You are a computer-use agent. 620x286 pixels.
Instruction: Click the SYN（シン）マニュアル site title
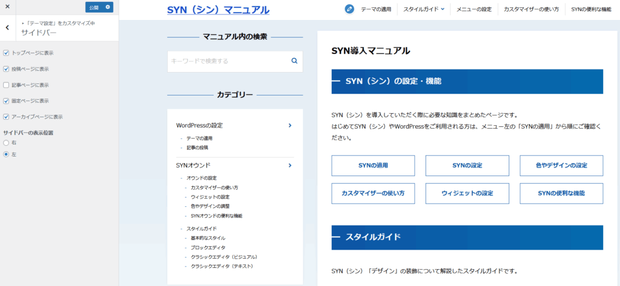click(x=218, y=10)
